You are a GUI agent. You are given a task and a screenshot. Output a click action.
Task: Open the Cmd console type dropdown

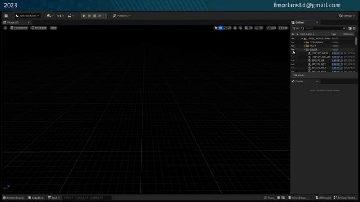point(54,198)
